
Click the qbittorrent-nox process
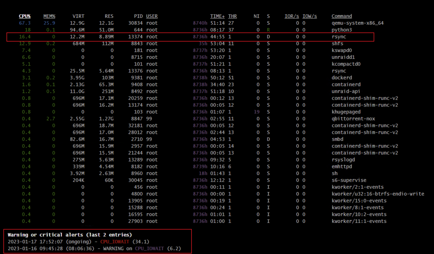353,119
